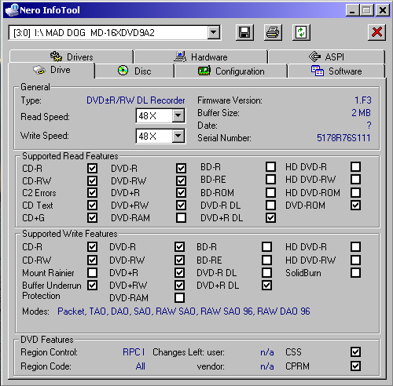393x386 pixels.
Task: Click the Region Code value All
Action: coord(141,366)
